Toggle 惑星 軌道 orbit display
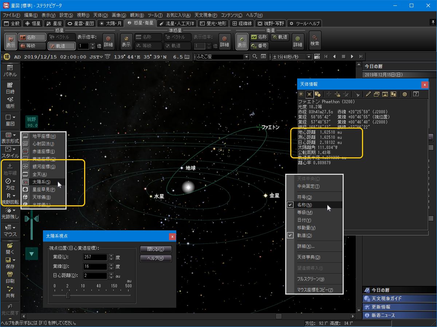This screenshot has height=327, width=437. [x=62, y=46]
